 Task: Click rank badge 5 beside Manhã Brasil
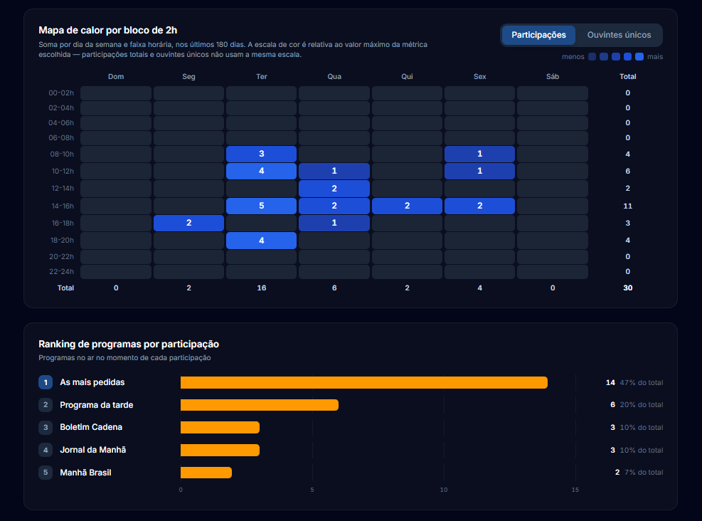[x=46, y=472]
